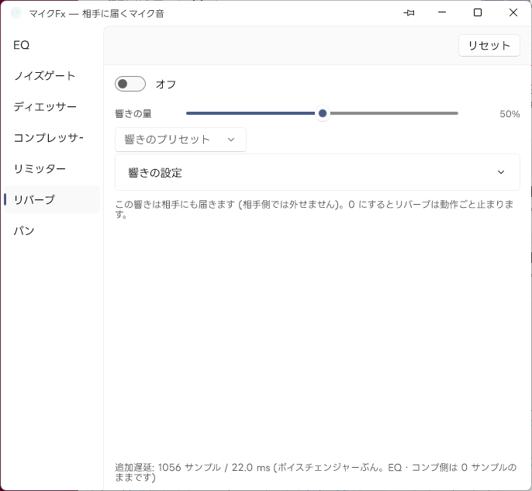Click the オフ toggle label

(166, 84)
